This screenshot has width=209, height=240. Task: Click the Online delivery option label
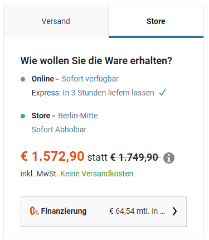click(x=43, y=79)
